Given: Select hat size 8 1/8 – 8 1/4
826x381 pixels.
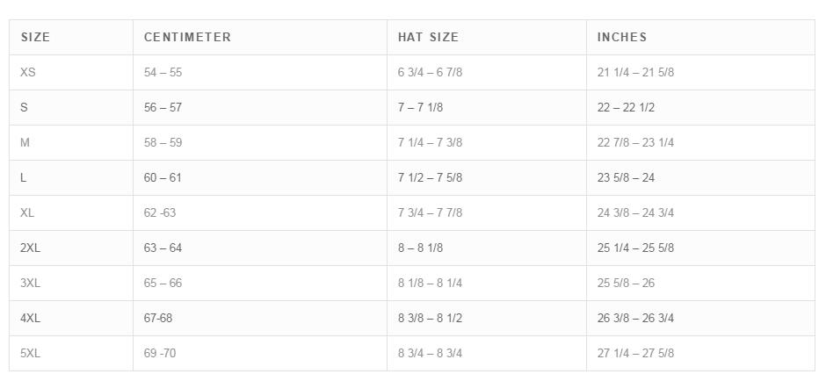Looking at the screenshot, I should (x=430, y=283).
